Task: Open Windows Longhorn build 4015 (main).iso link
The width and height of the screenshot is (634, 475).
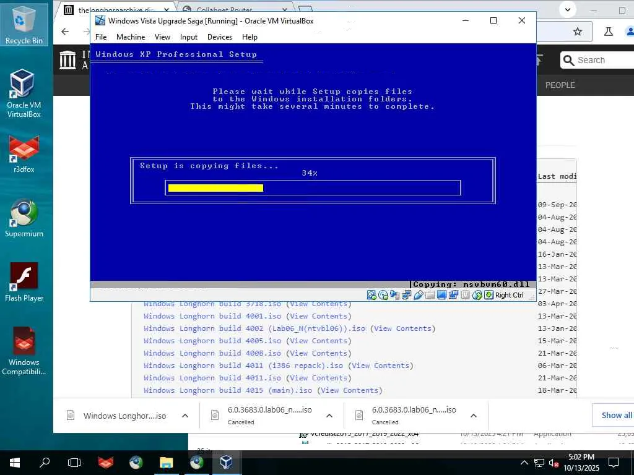Action: (228, 390)
